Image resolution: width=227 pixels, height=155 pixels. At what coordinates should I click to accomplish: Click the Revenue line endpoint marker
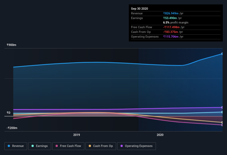tap(222, 54)
